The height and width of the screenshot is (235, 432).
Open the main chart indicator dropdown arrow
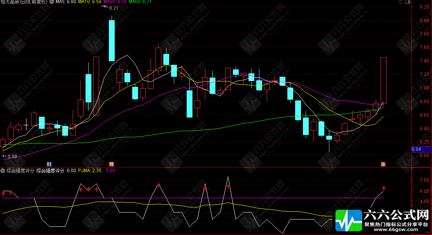pos(51,2)
